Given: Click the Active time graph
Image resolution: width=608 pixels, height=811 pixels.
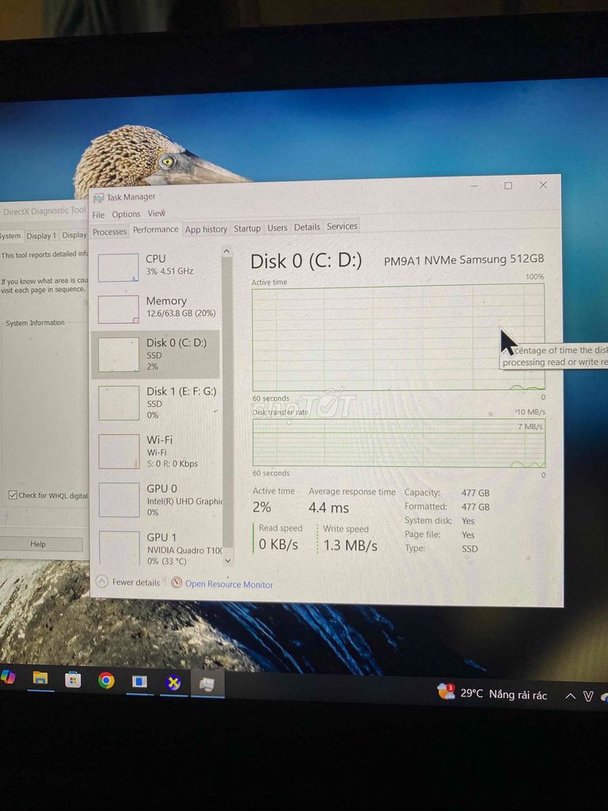Looking at the screenshot, I should [x=398, y=338].
